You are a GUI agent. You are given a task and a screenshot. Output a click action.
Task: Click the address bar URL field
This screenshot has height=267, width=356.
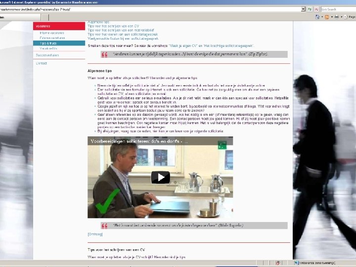click(150, 9)
